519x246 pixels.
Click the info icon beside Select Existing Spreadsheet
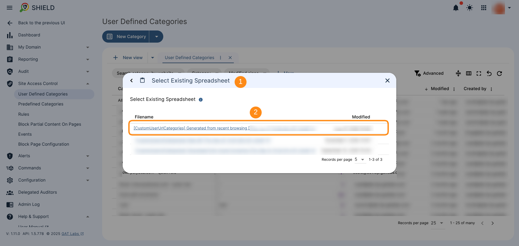click(201, 100)
